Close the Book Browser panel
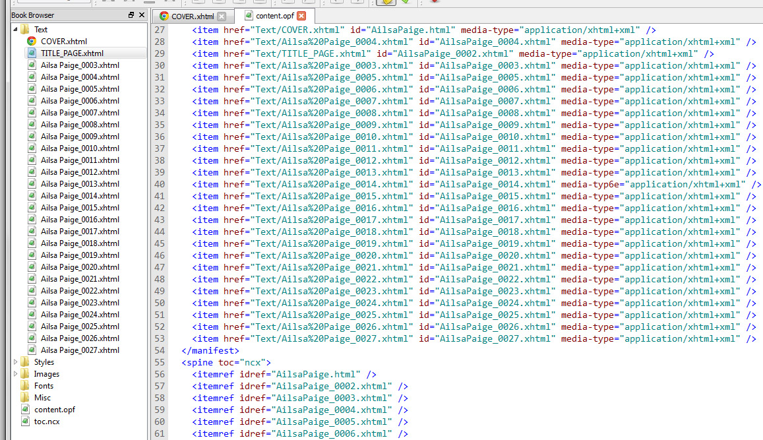Viewport: 763px width, 440px height. point(142,15)
